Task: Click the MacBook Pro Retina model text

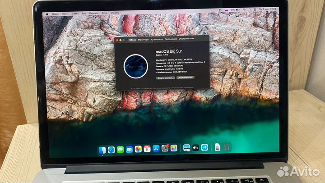Action: click(x=174, y=59)
